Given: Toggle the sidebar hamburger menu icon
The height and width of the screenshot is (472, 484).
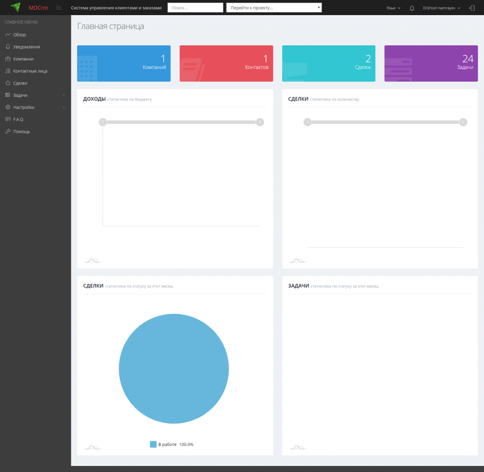Looking at the screenshot, I should [59, 8].
